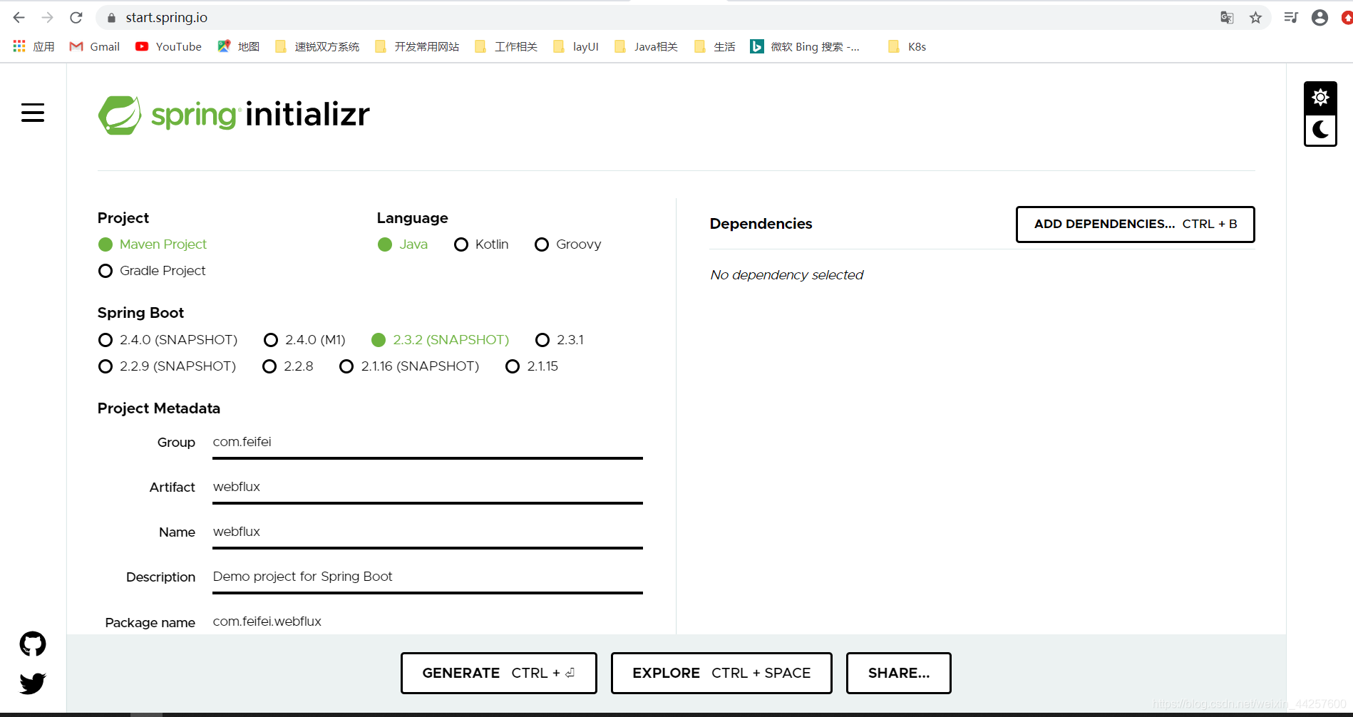This screenshot has height=717, width=1353.
Task: Choose Spring Boot 2.3.2 (SNAPSHOT)
Action: pos(440,340)
